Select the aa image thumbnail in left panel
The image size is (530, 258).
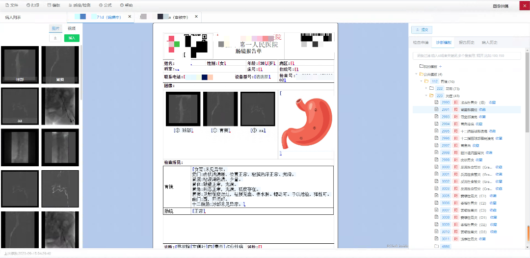(20, 106)
